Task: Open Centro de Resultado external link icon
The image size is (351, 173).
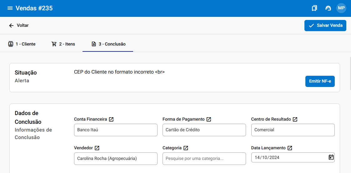Action: (x=295, y=119)
